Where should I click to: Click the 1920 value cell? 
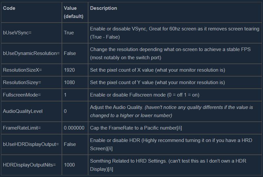(69, 70)
